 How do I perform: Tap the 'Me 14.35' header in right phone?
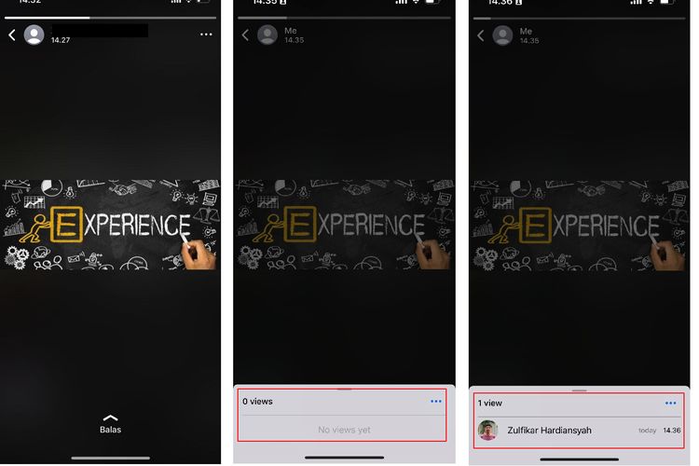point(529,35)
